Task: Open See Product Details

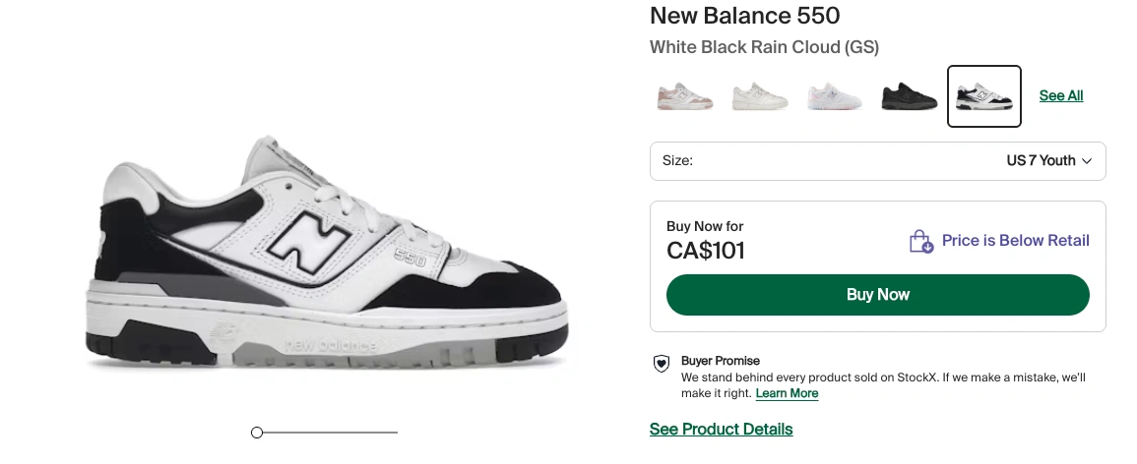Action: (x=721, y=429)
